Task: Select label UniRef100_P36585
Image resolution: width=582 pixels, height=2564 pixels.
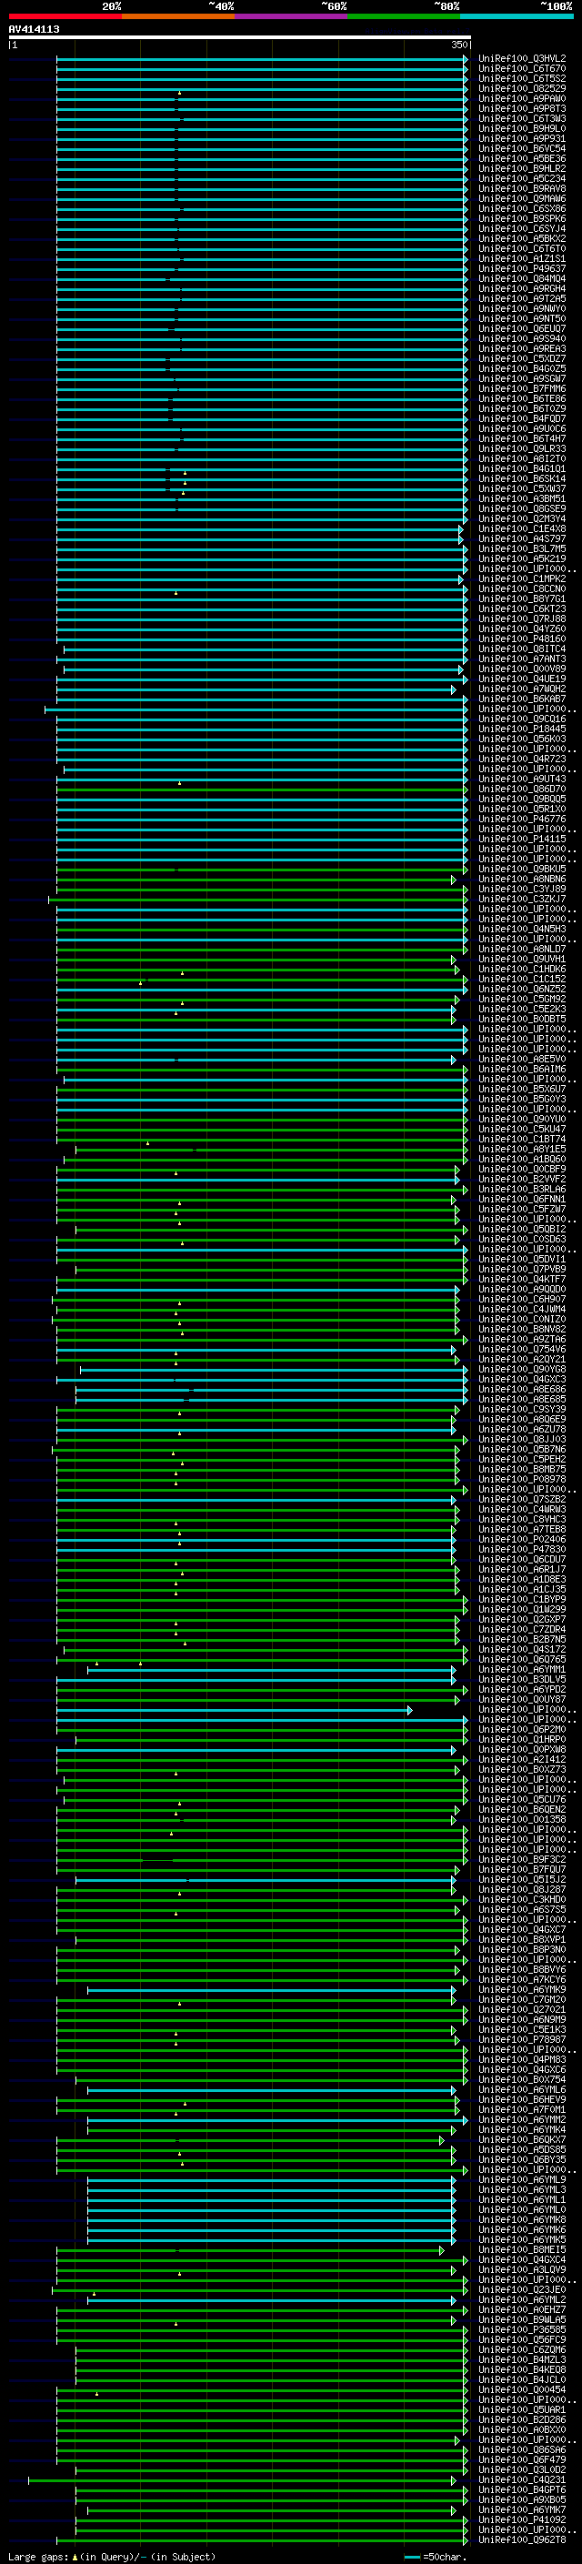Action: (x=522, y=2329)
